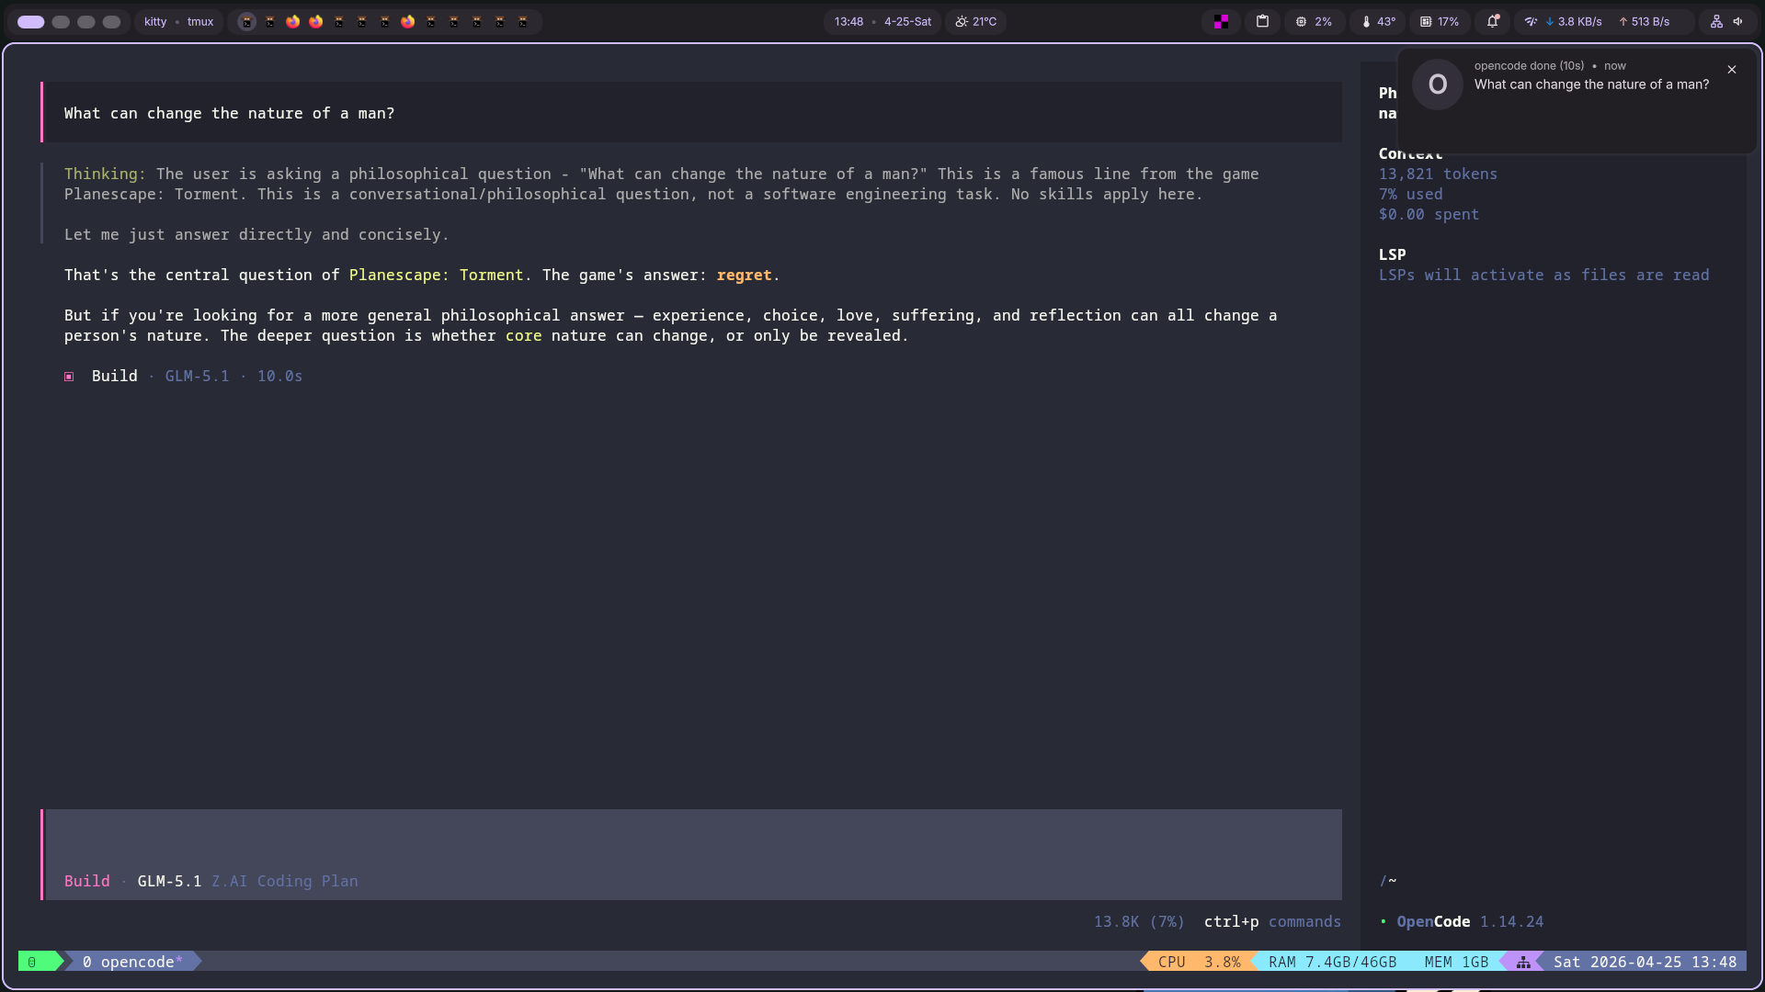Click the magenta checkered tray icon

1221,22
